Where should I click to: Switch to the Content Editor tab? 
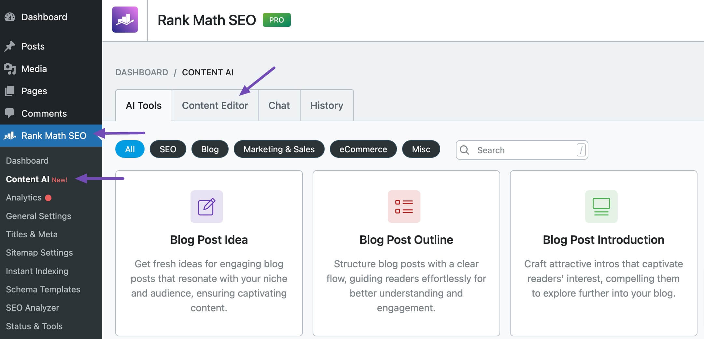coord(215,105)
